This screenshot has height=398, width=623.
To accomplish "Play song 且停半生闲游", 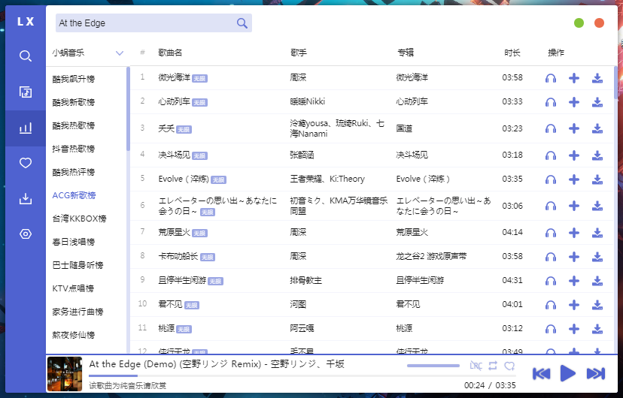I will click(551, 281).
